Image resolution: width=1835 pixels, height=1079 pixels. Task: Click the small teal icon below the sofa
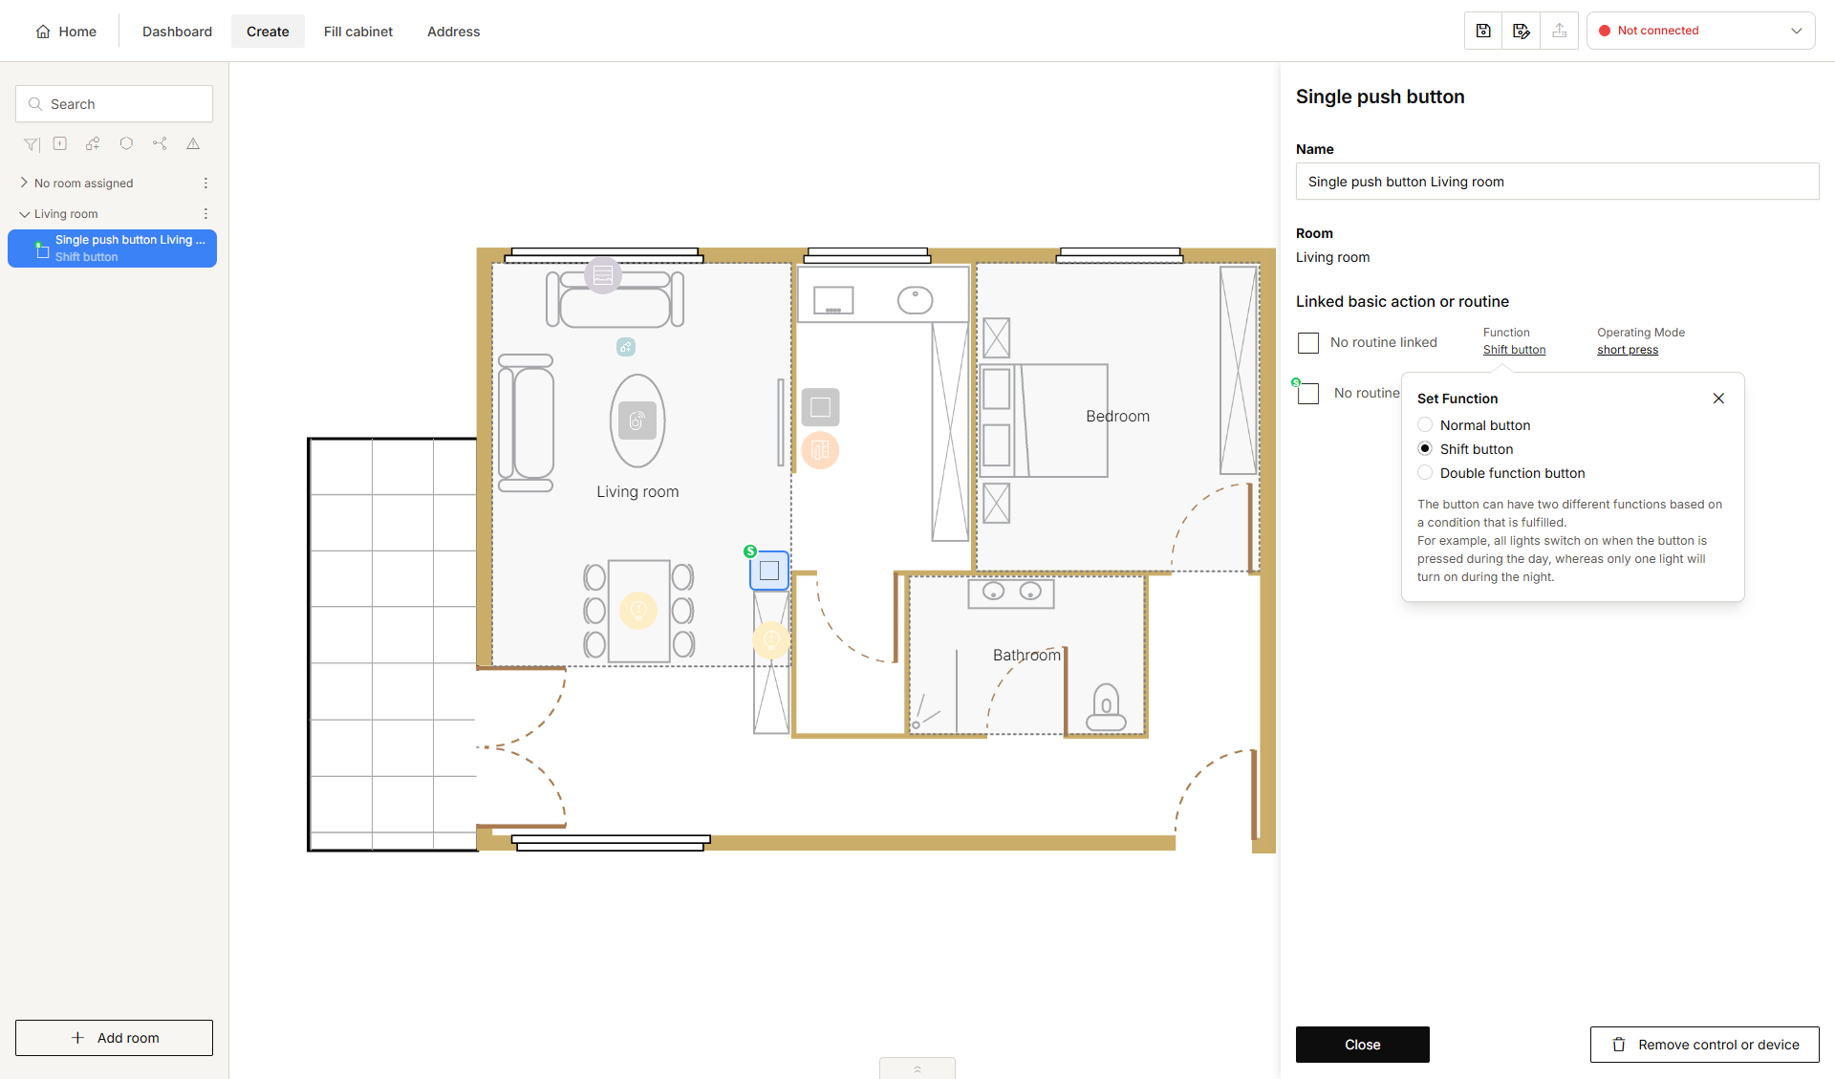pos(626,347)
